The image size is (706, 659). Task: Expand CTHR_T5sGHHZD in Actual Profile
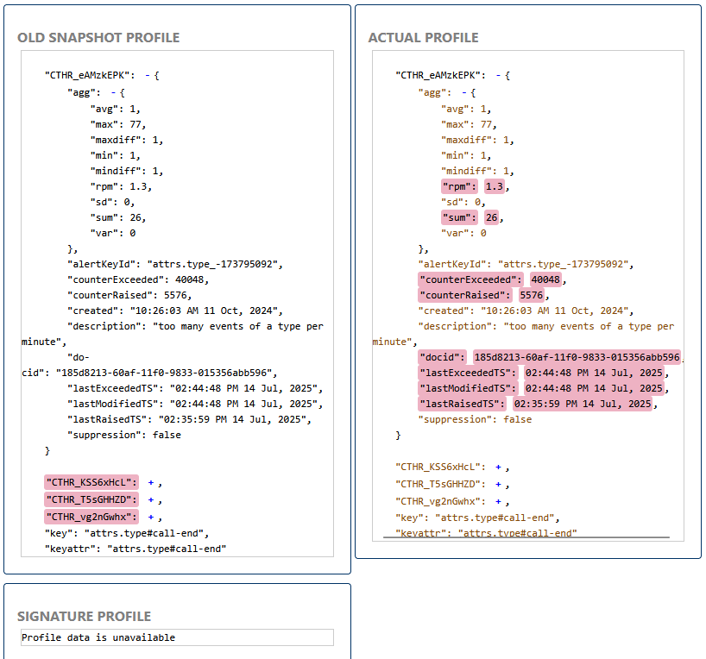click(498, 485)
